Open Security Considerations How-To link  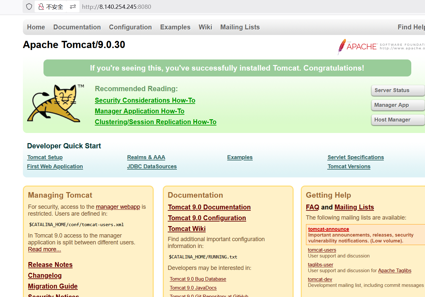point(145,100)
